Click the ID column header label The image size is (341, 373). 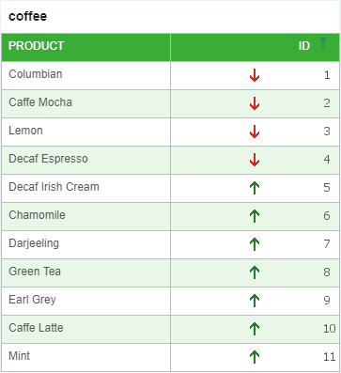pyautogui.click(x=303, y=46)
